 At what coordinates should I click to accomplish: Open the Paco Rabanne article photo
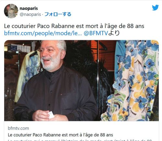pyautogui.click(x=81, y=80)
